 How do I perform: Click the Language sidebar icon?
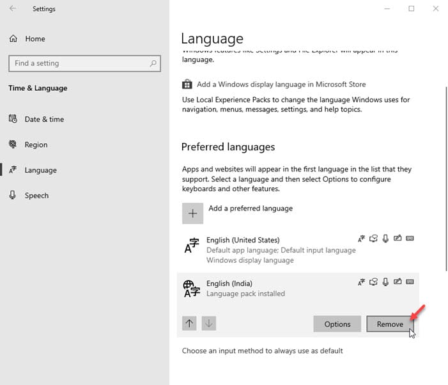pos(13,169)
